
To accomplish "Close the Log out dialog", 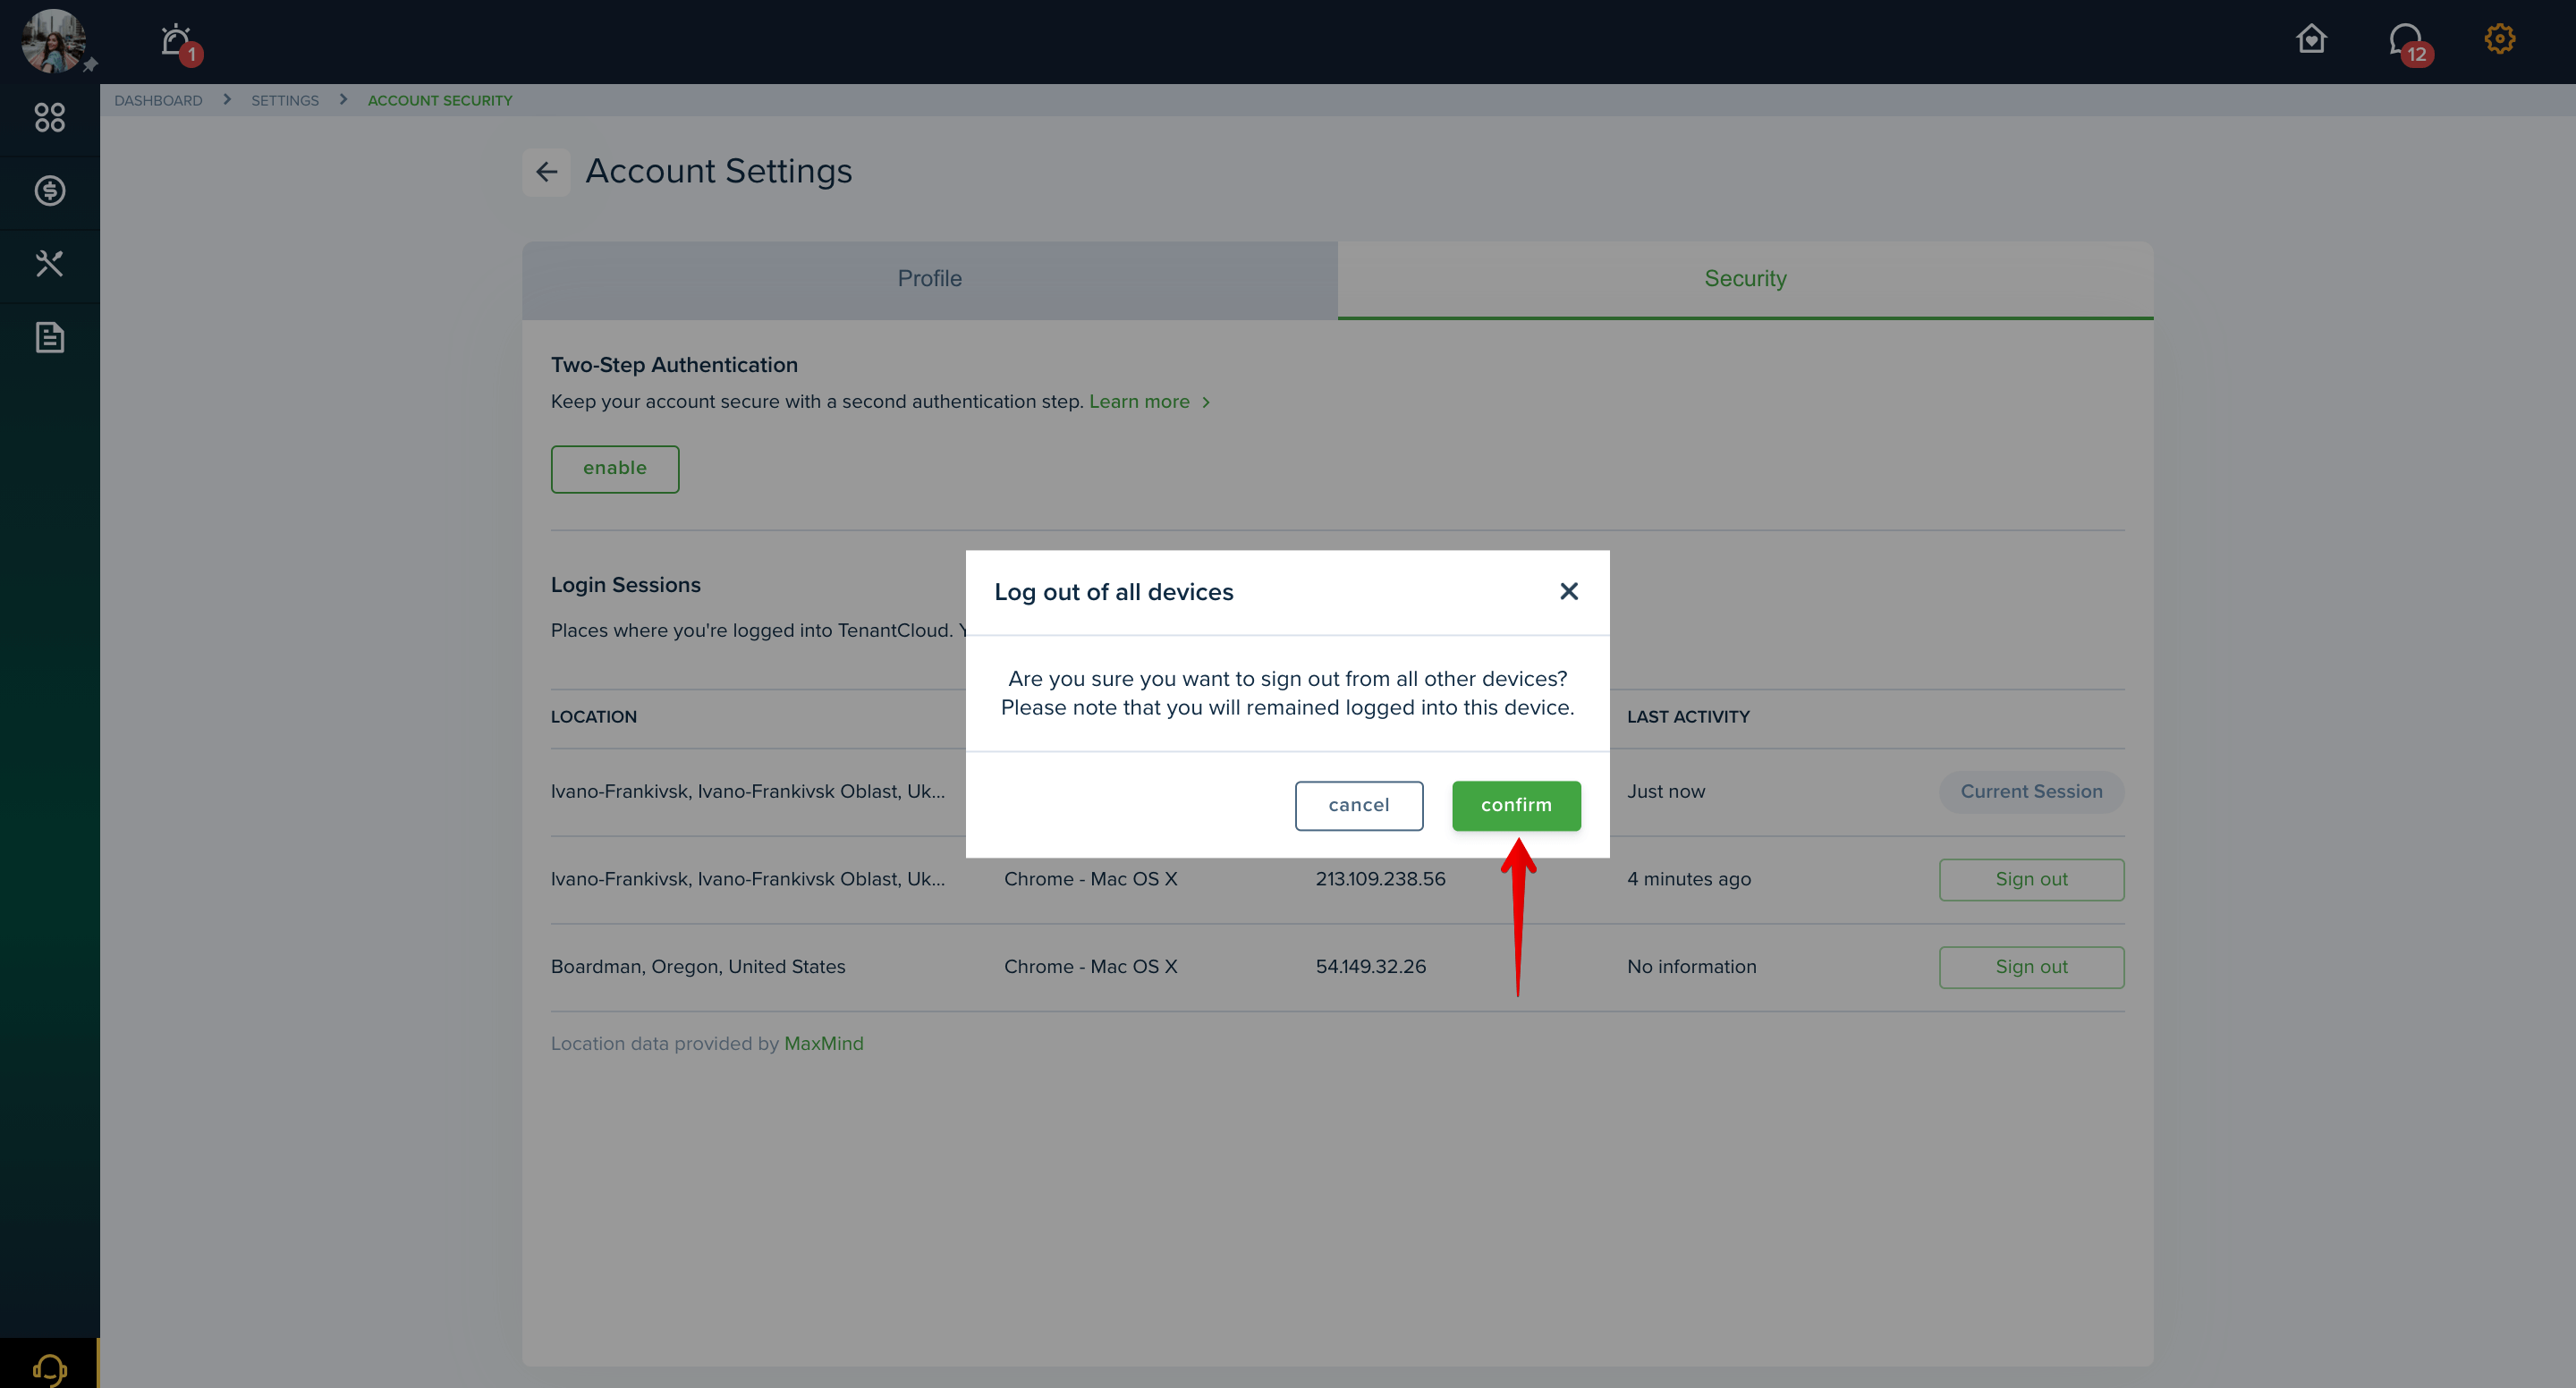I will [1569, 592].
